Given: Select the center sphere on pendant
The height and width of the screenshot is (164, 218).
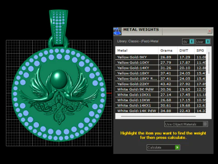Looking at the screenshot, I should pos(58,79).
